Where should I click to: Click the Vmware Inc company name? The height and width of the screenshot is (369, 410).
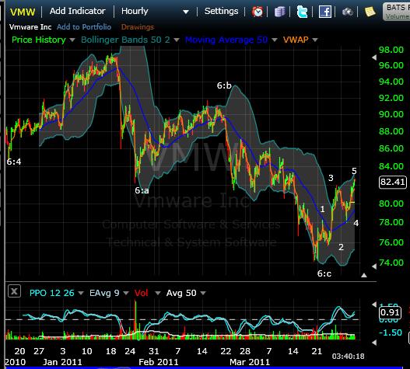tap(30, 27)
